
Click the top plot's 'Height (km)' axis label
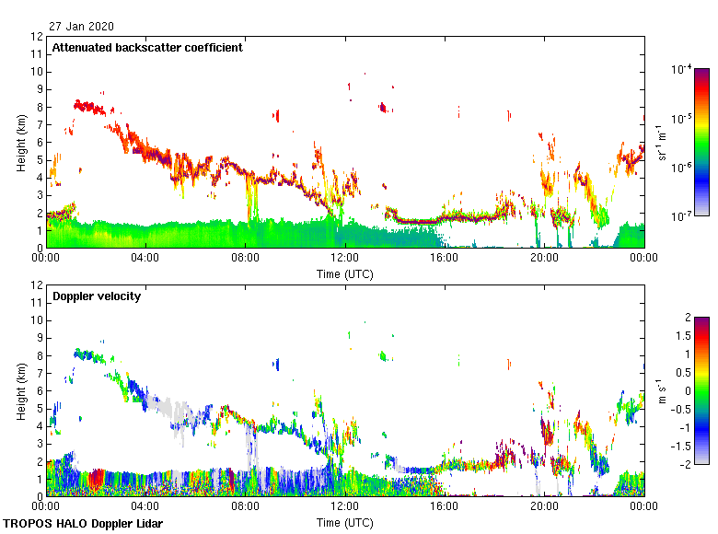click(x=20, y=142)
